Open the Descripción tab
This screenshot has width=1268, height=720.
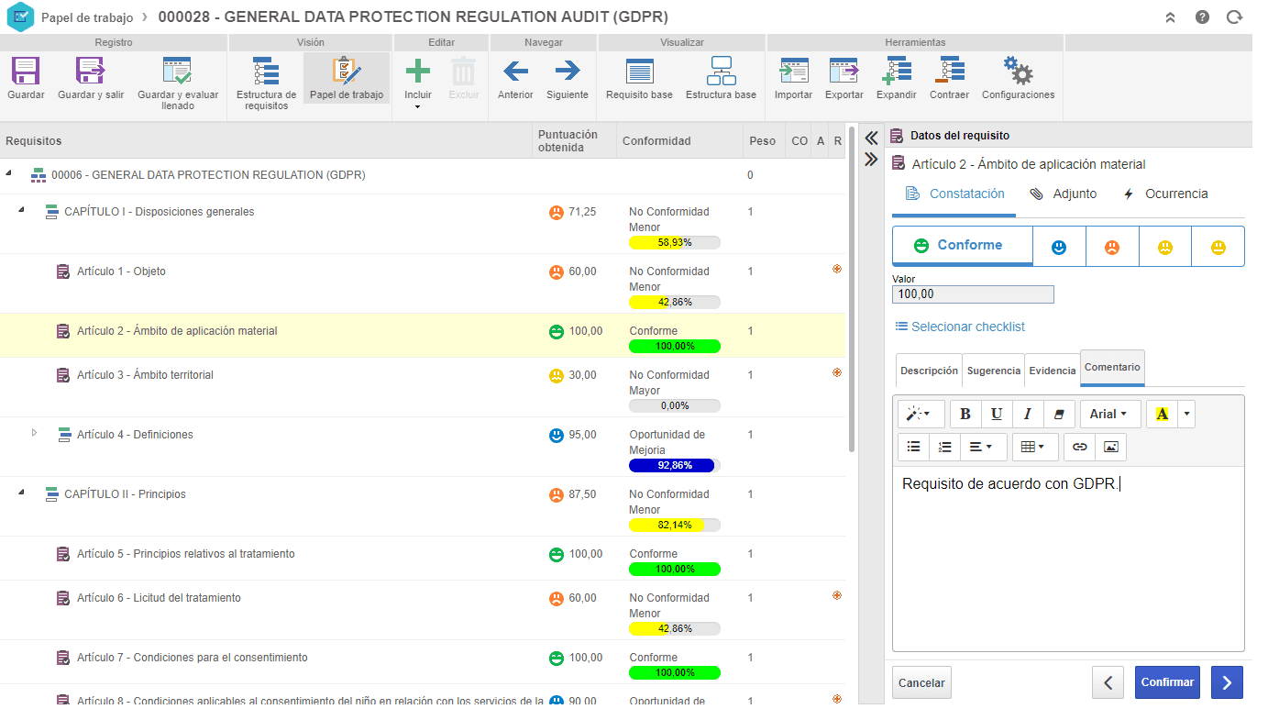point(929,371)
